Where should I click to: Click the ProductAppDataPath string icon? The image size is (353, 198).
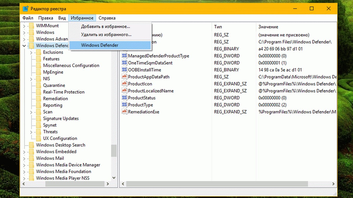tap(124, 77)
